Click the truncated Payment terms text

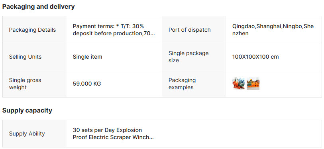114,30
